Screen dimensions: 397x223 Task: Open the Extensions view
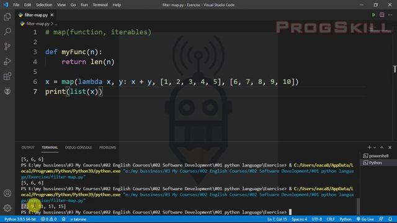click(7, 76)
